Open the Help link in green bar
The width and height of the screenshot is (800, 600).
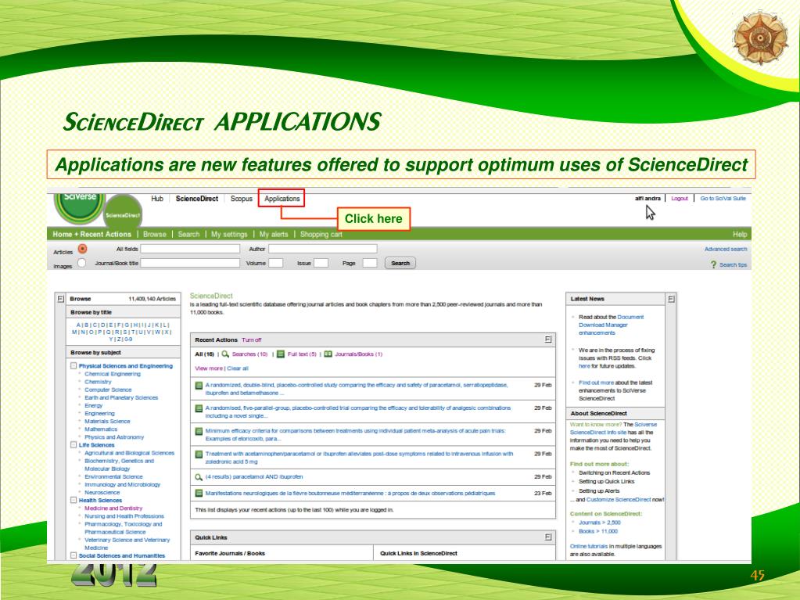(740, 234)
